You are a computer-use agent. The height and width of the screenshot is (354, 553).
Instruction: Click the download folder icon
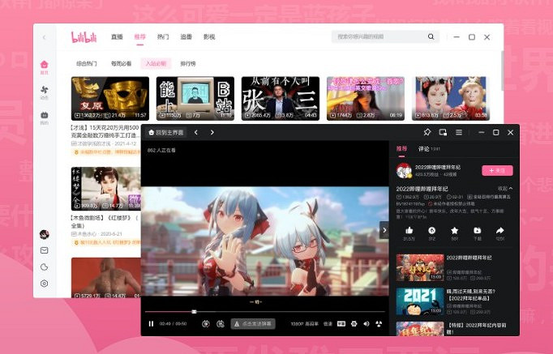point(477,230)
